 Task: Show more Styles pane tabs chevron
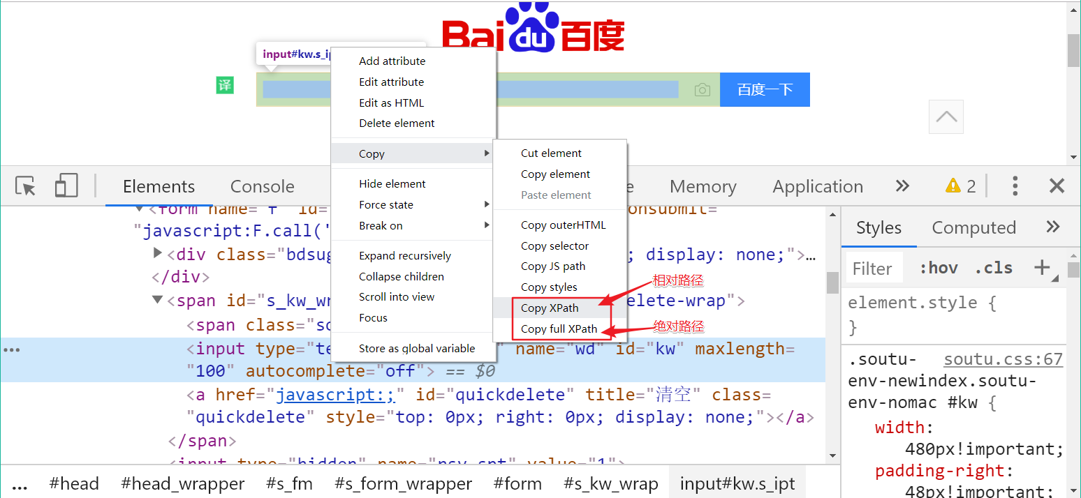1053,227
